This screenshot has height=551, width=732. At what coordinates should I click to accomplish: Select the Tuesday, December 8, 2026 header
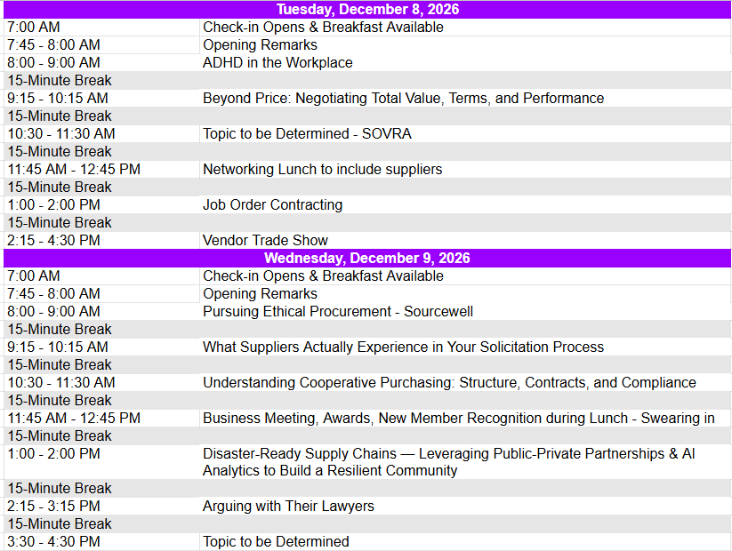click(x=367, y=9)
